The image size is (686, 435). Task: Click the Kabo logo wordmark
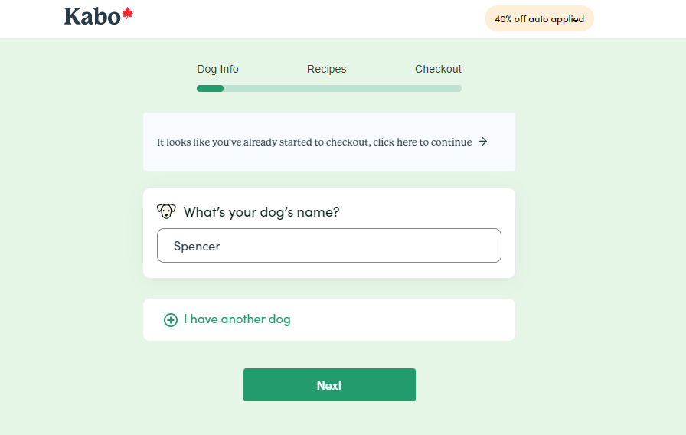click(x=92, y=16)
